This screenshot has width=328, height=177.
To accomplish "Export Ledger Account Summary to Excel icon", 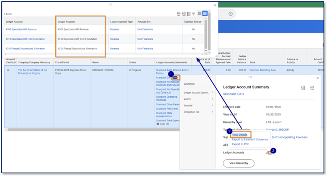I will click(x=303, y=88).
